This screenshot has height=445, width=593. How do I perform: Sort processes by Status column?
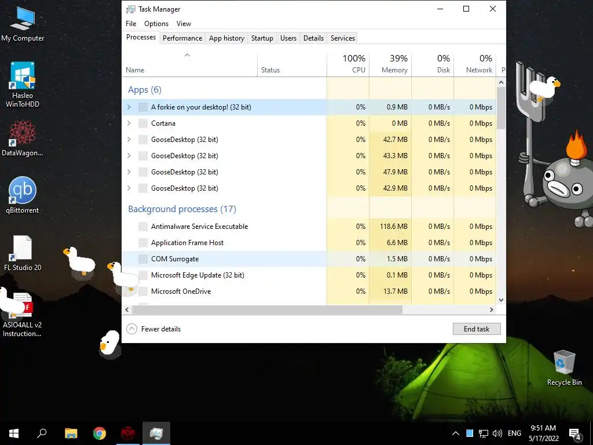click(292, 64)
